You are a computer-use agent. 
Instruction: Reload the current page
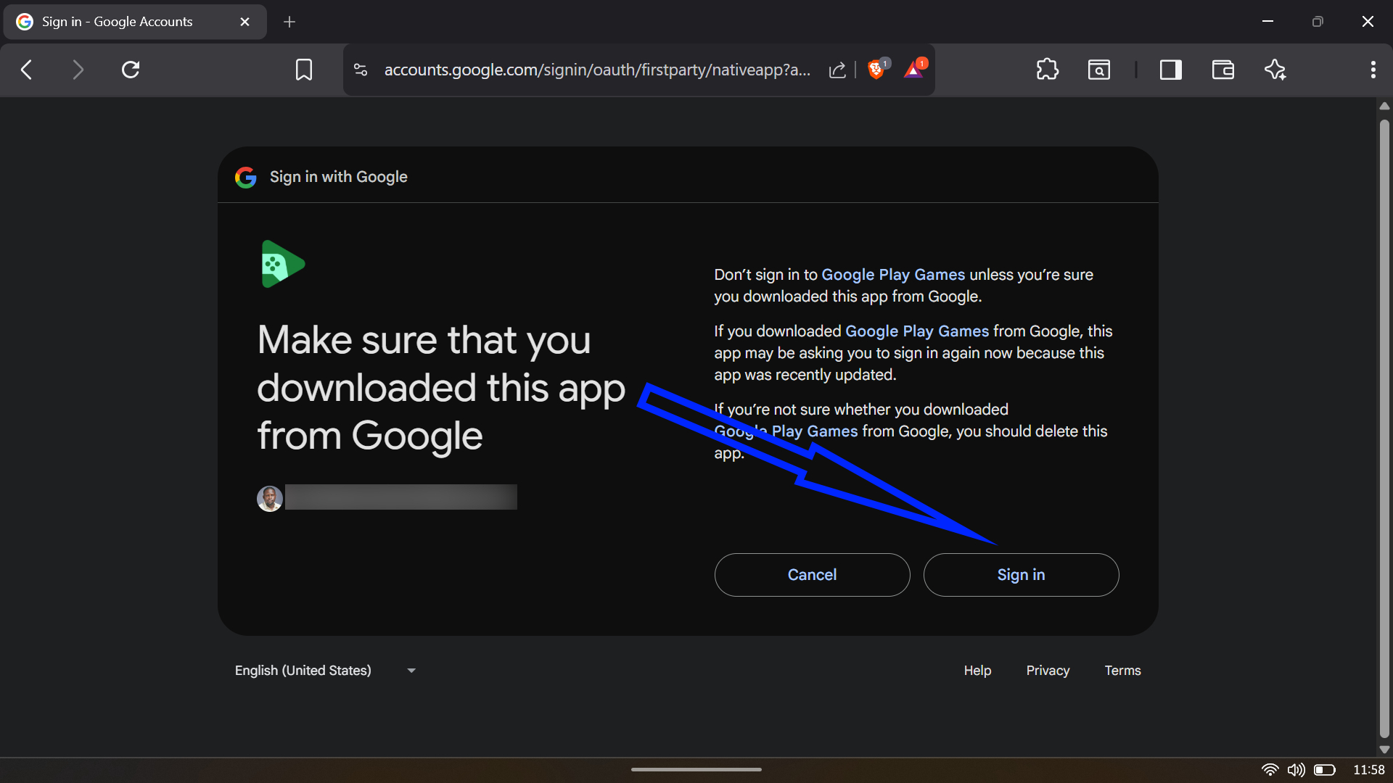[131, 70]
